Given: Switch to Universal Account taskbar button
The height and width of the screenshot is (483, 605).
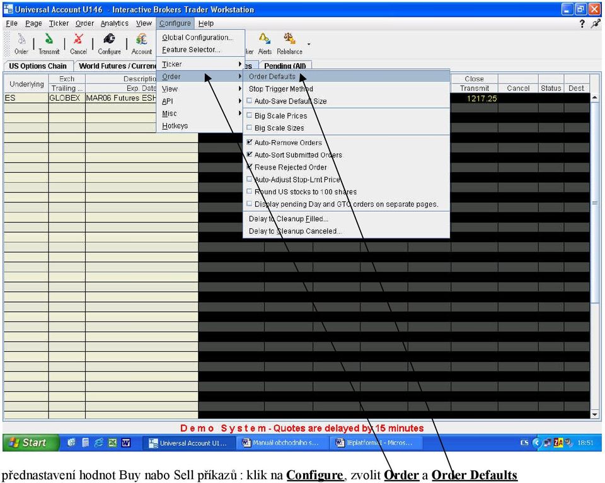Looking at the screenshot, I should [x=188, y=443].
